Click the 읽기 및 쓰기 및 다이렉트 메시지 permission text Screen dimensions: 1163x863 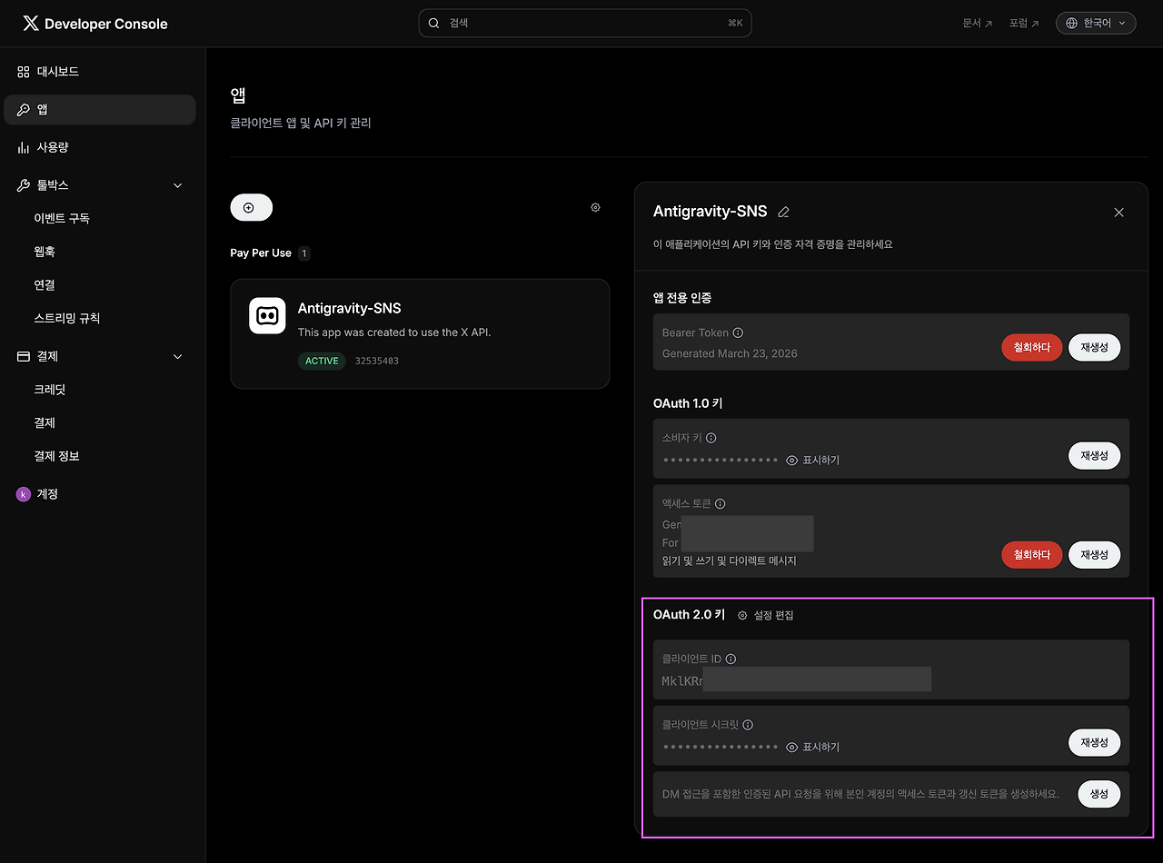click(730, 561)
